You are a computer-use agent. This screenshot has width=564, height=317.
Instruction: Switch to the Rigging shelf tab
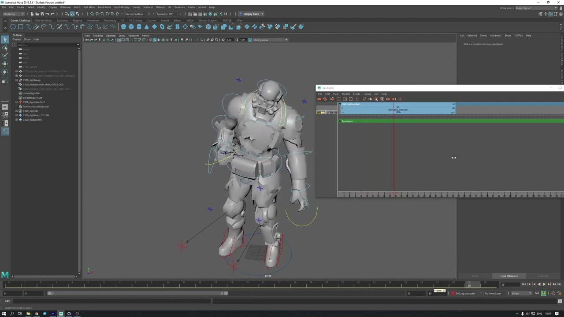[x=78, y=20]
